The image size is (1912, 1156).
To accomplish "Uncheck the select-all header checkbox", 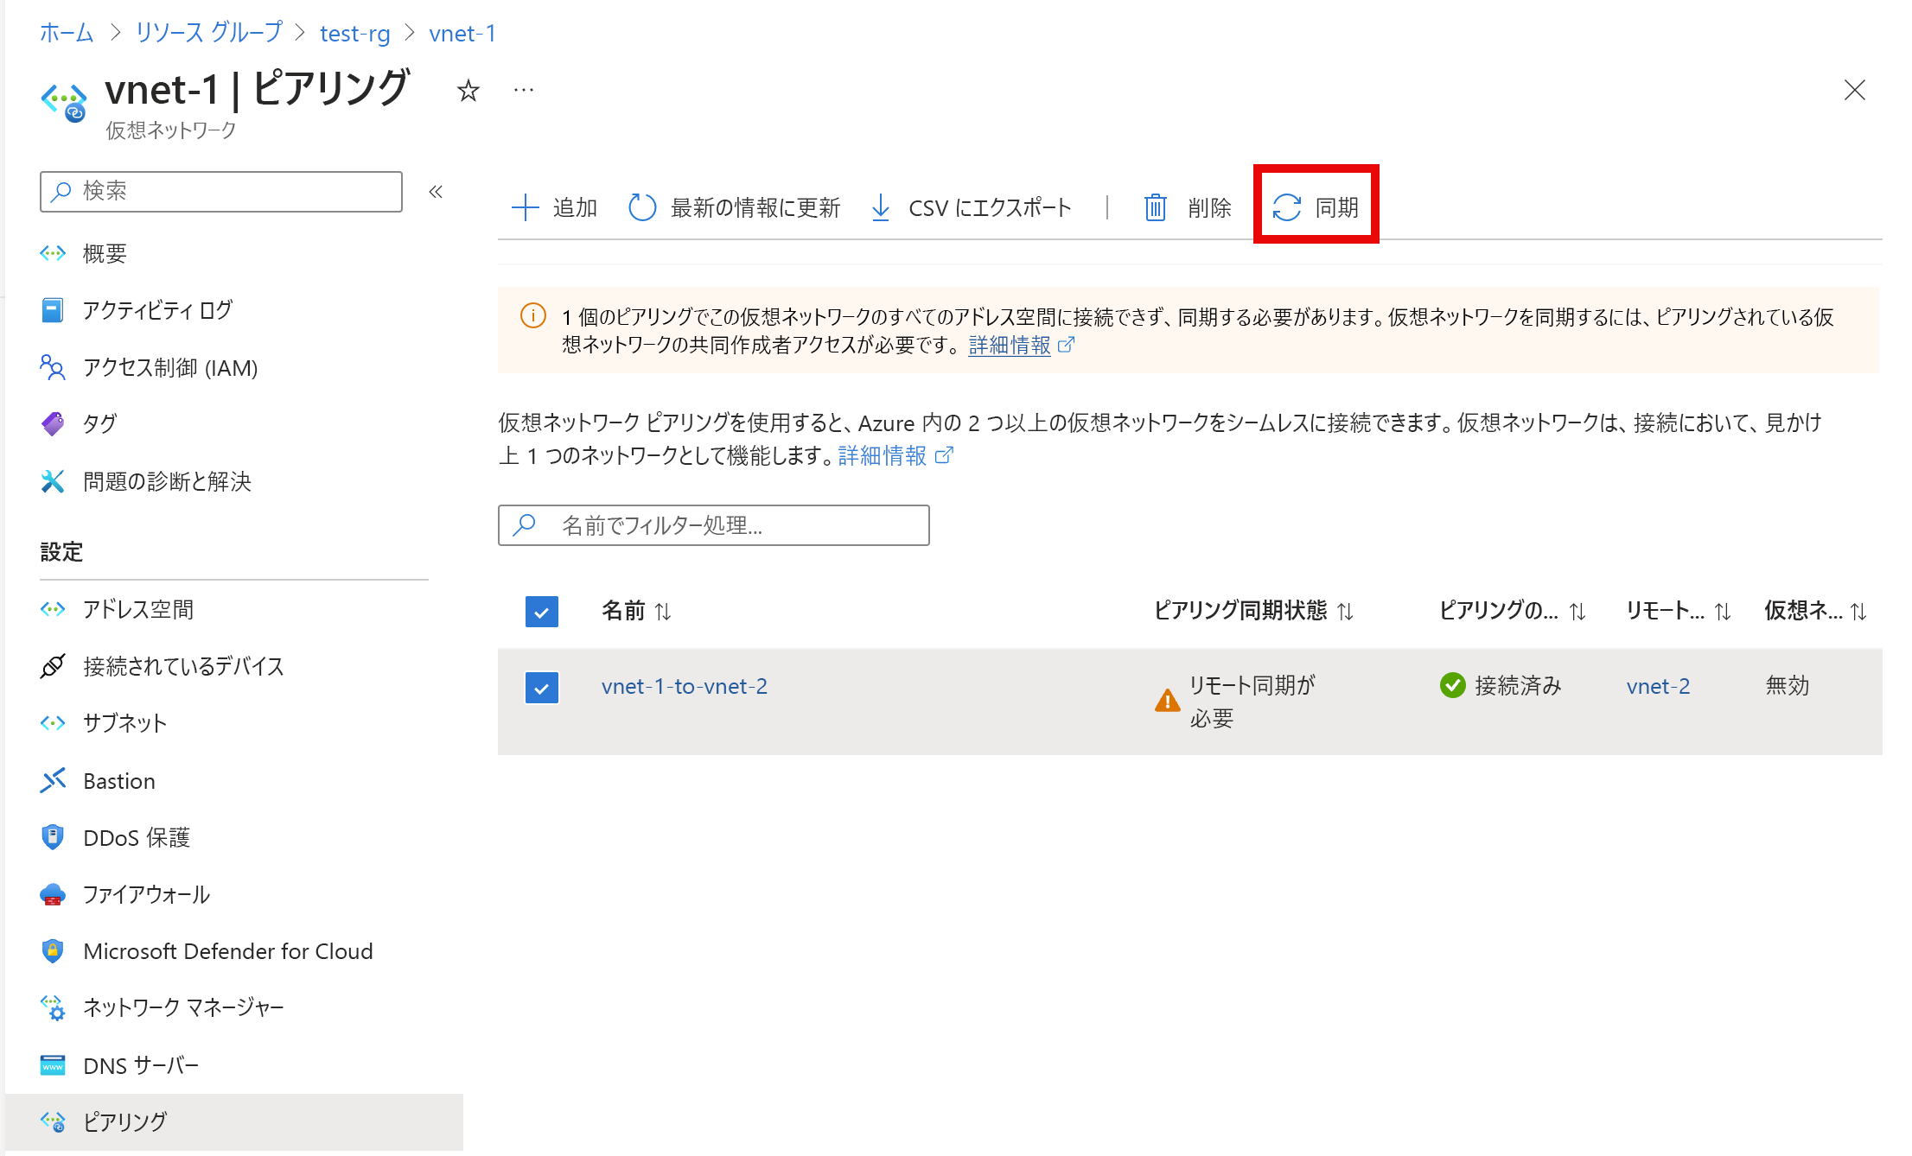I will pos(542,611).
